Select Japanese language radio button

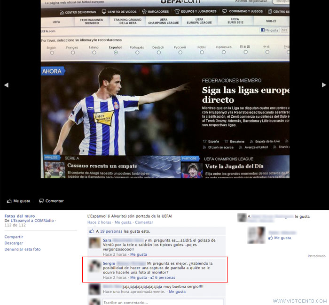tap(245, 52)
